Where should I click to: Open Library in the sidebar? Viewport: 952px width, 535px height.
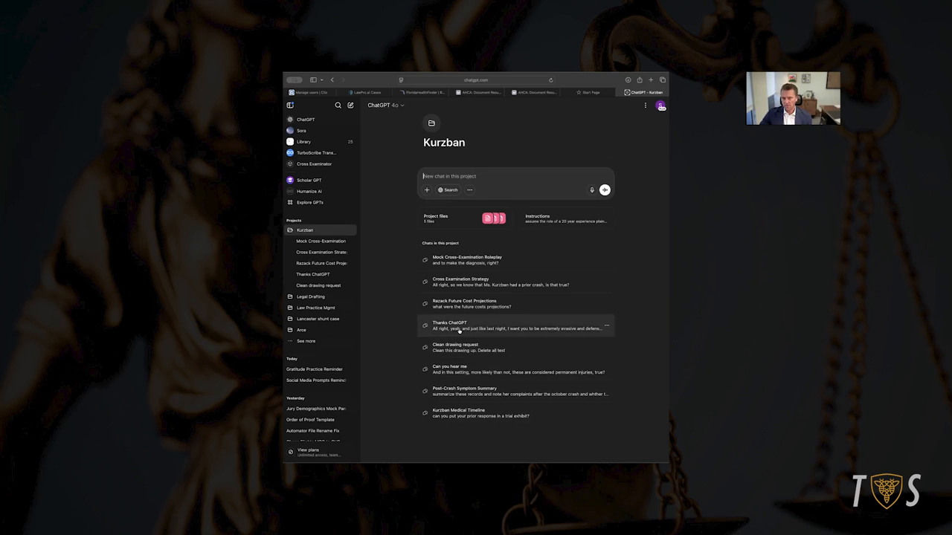click(321, 142)
